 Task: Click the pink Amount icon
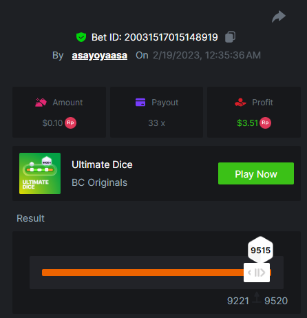[x=41, y=103]
